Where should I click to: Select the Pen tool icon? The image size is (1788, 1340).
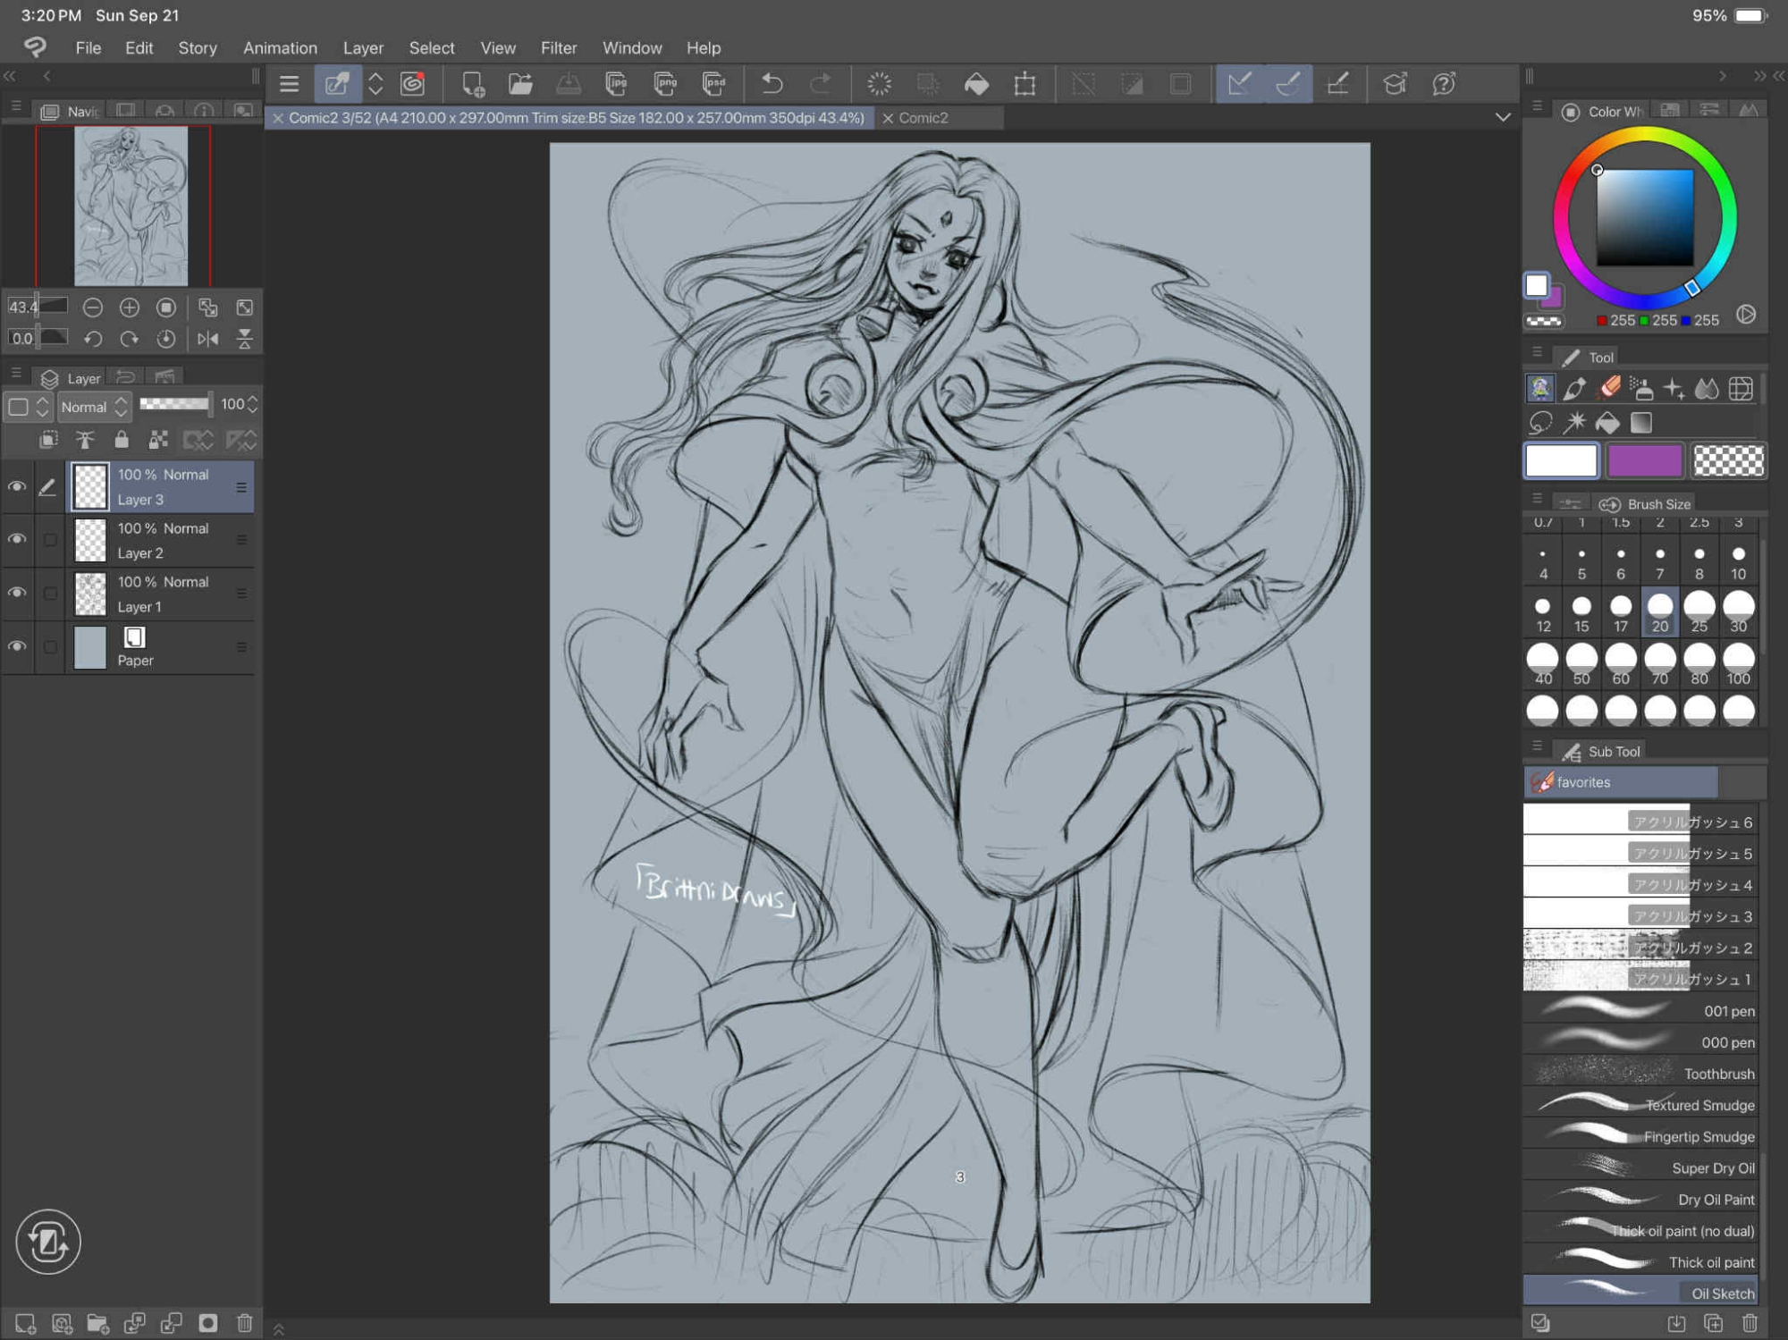[1574, 389]
